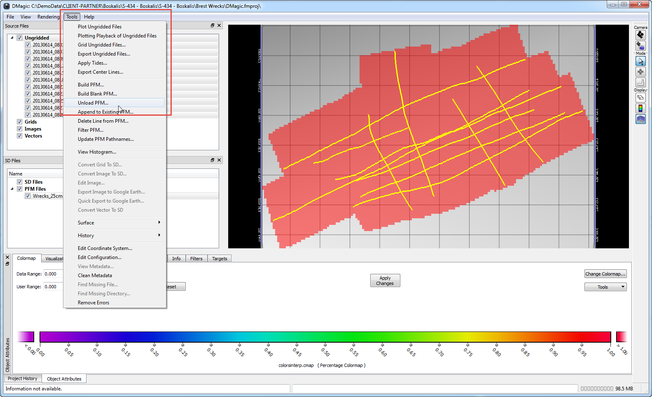Click the green region of colormap bar
652x397 pixels.
354,337
